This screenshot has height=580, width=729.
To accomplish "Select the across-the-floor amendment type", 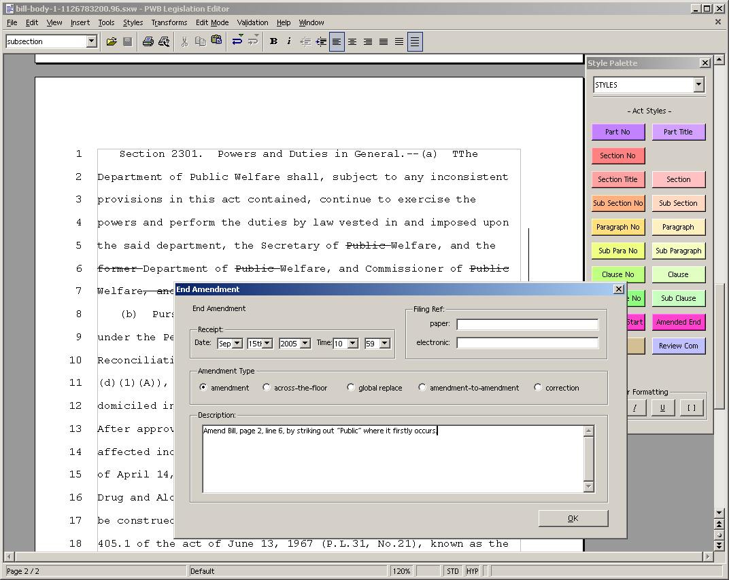I will 268,388.
